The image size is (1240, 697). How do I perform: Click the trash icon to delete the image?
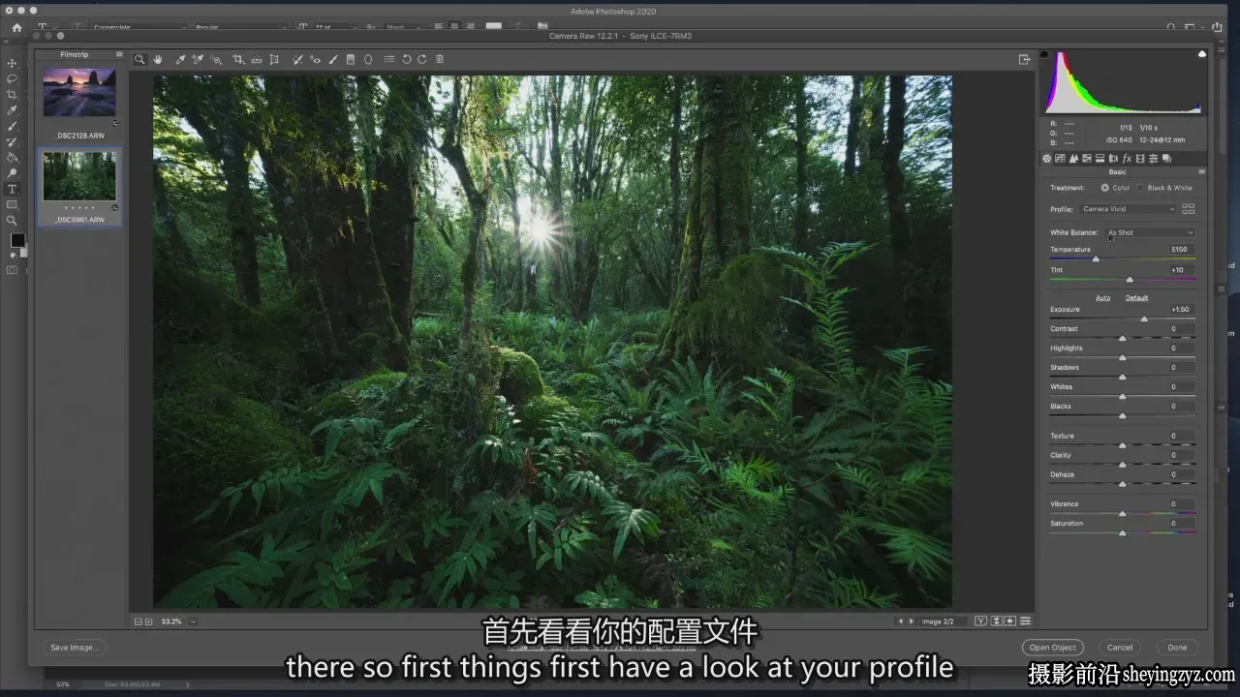coord(439,59)
